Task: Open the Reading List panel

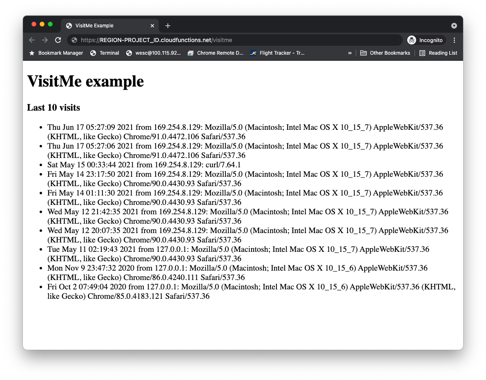Action: coord(438,53)
